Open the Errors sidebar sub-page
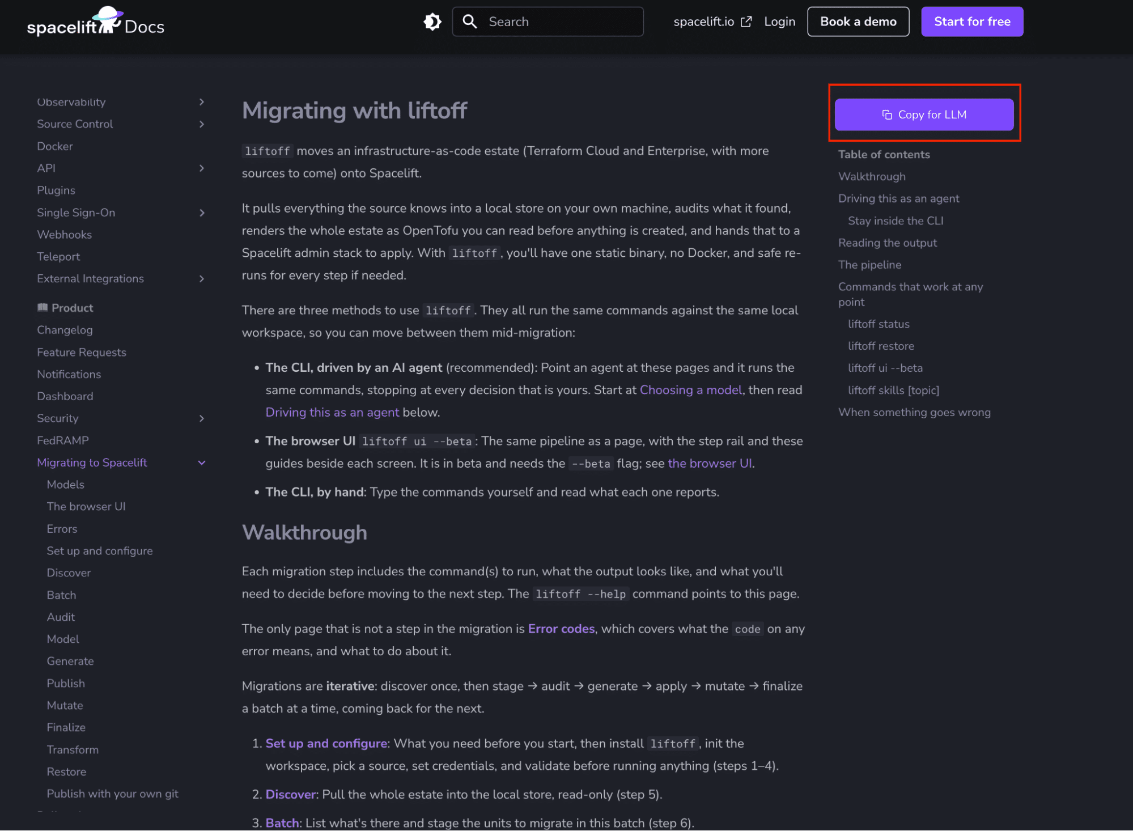The height and width of the screenshot is (831, 1133). pyautogui.click(x=62, y=529)
